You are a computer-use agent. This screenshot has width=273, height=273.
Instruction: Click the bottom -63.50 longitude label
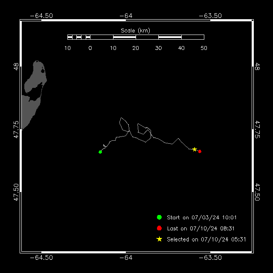(x=210, y=258)
